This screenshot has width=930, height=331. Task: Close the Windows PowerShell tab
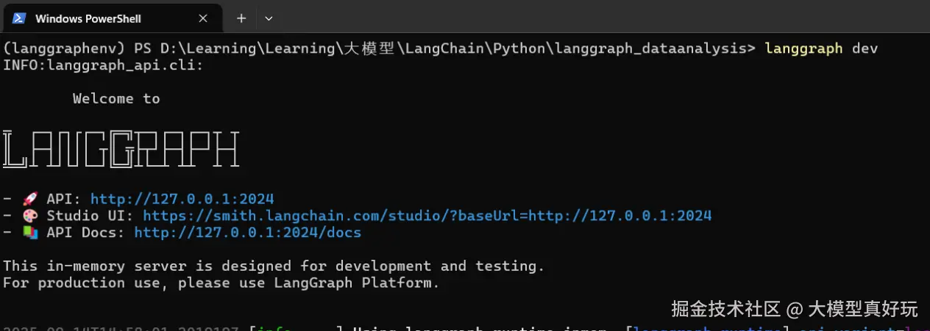204,18
